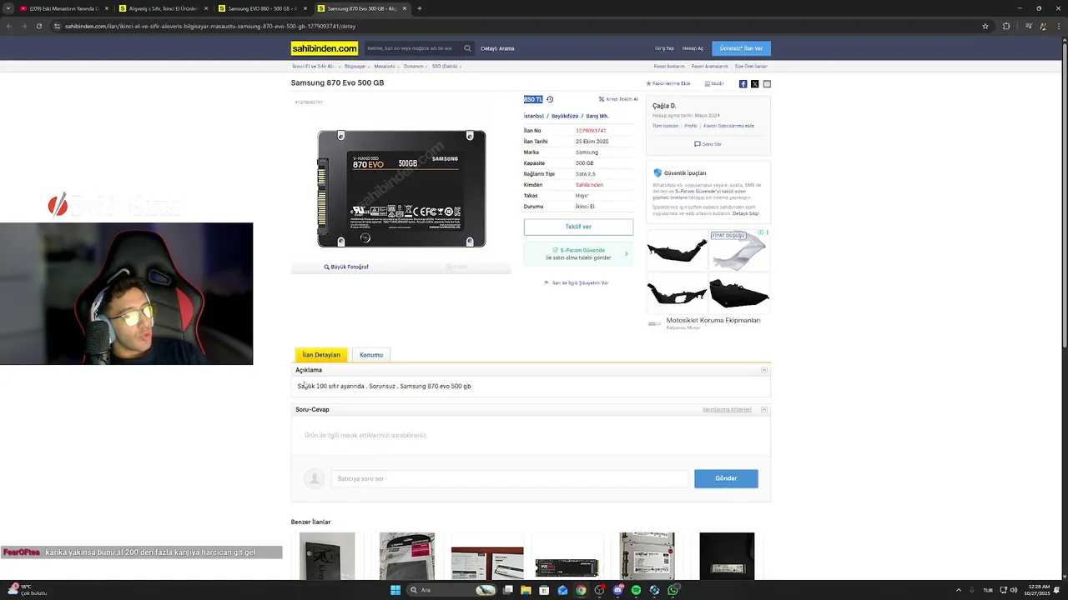Open File Explorer from taskbar
Viewport: 1068px width, 600px height.
click(x=526, y=590)
